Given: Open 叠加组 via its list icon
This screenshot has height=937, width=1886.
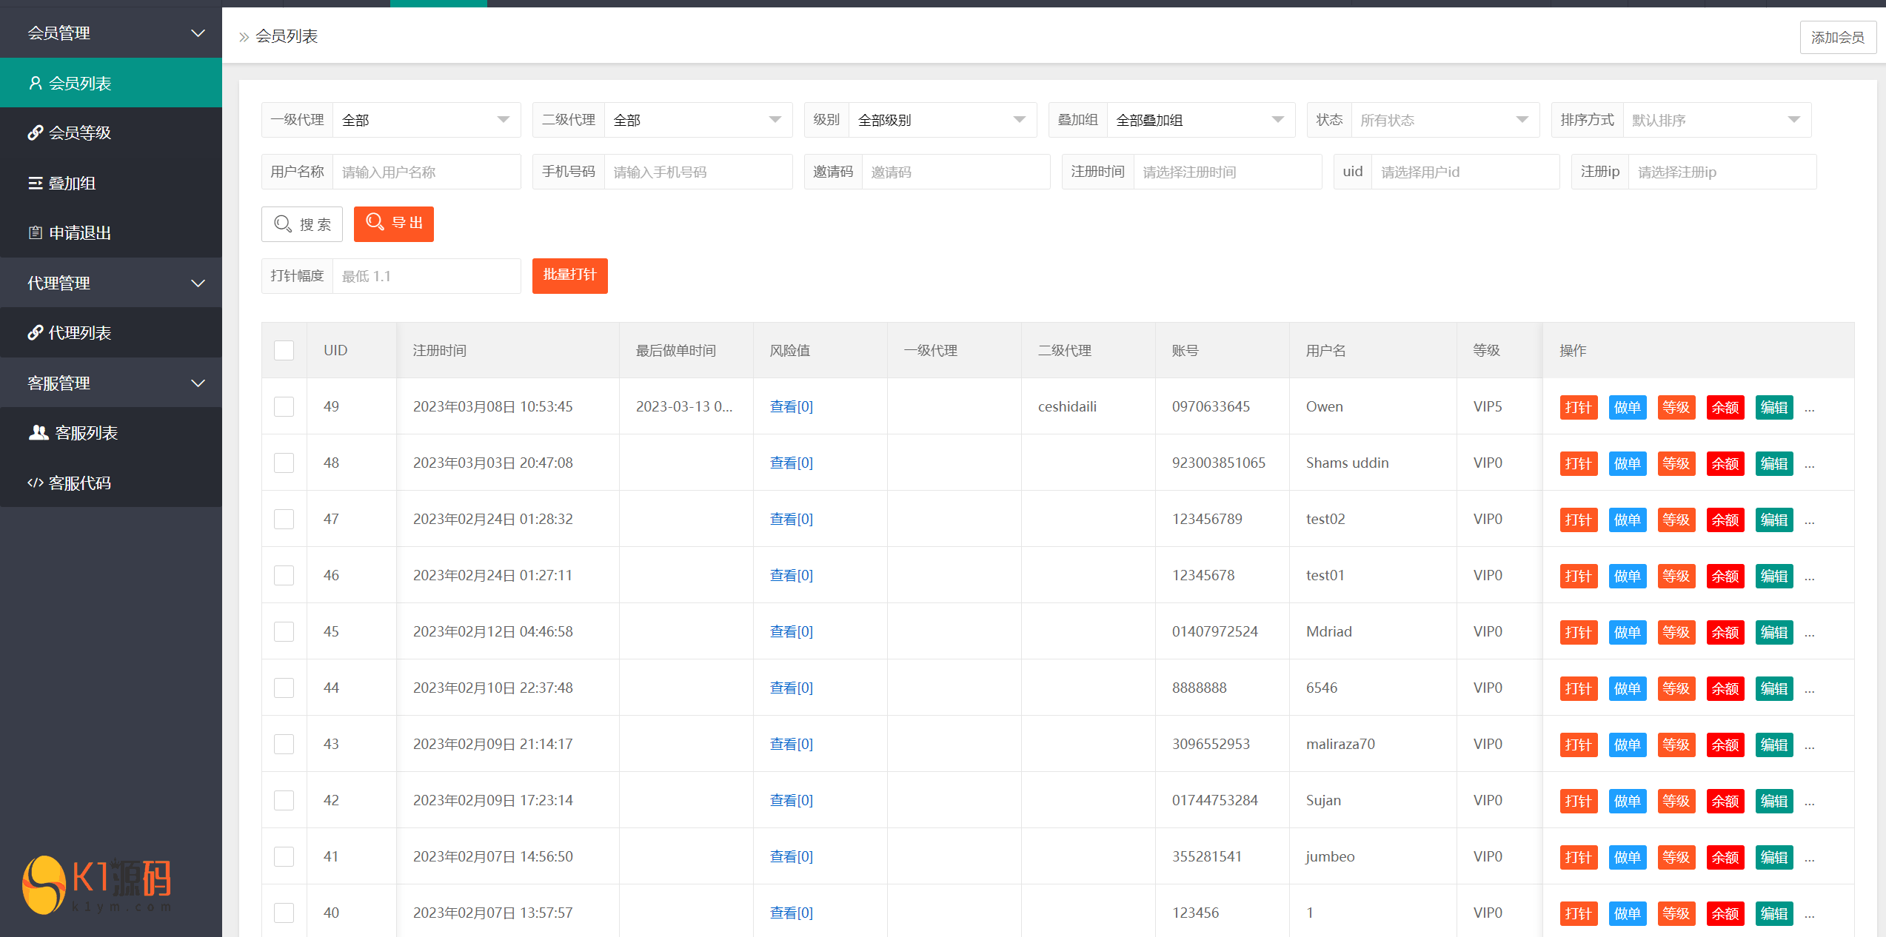Looking at the screenshot, I should [x=35, y=183].
